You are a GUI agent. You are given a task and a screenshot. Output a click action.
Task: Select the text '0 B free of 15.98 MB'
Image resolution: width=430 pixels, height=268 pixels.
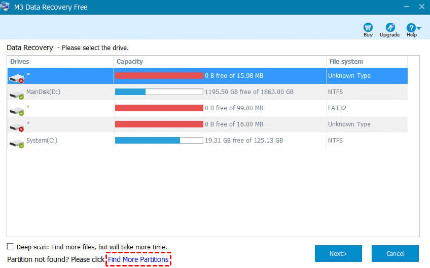(234, 76)
